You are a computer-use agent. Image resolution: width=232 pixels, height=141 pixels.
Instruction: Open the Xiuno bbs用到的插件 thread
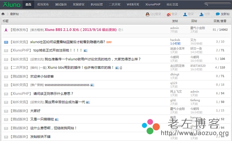(81, 67)
